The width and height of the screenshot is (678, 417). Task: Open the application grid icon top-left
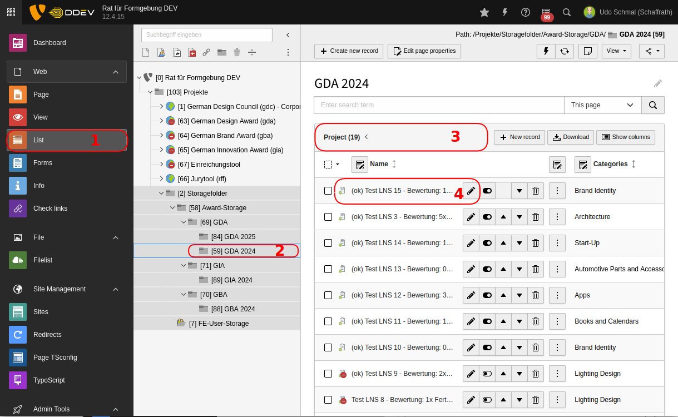coord(11,12)
